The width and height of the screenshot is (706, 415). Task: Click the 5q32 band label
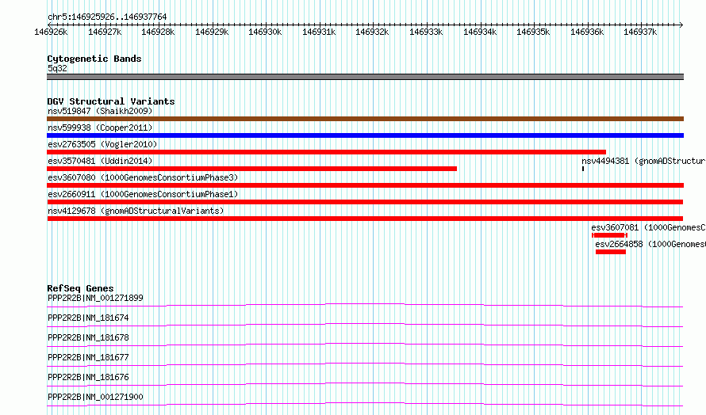point(57,68)
